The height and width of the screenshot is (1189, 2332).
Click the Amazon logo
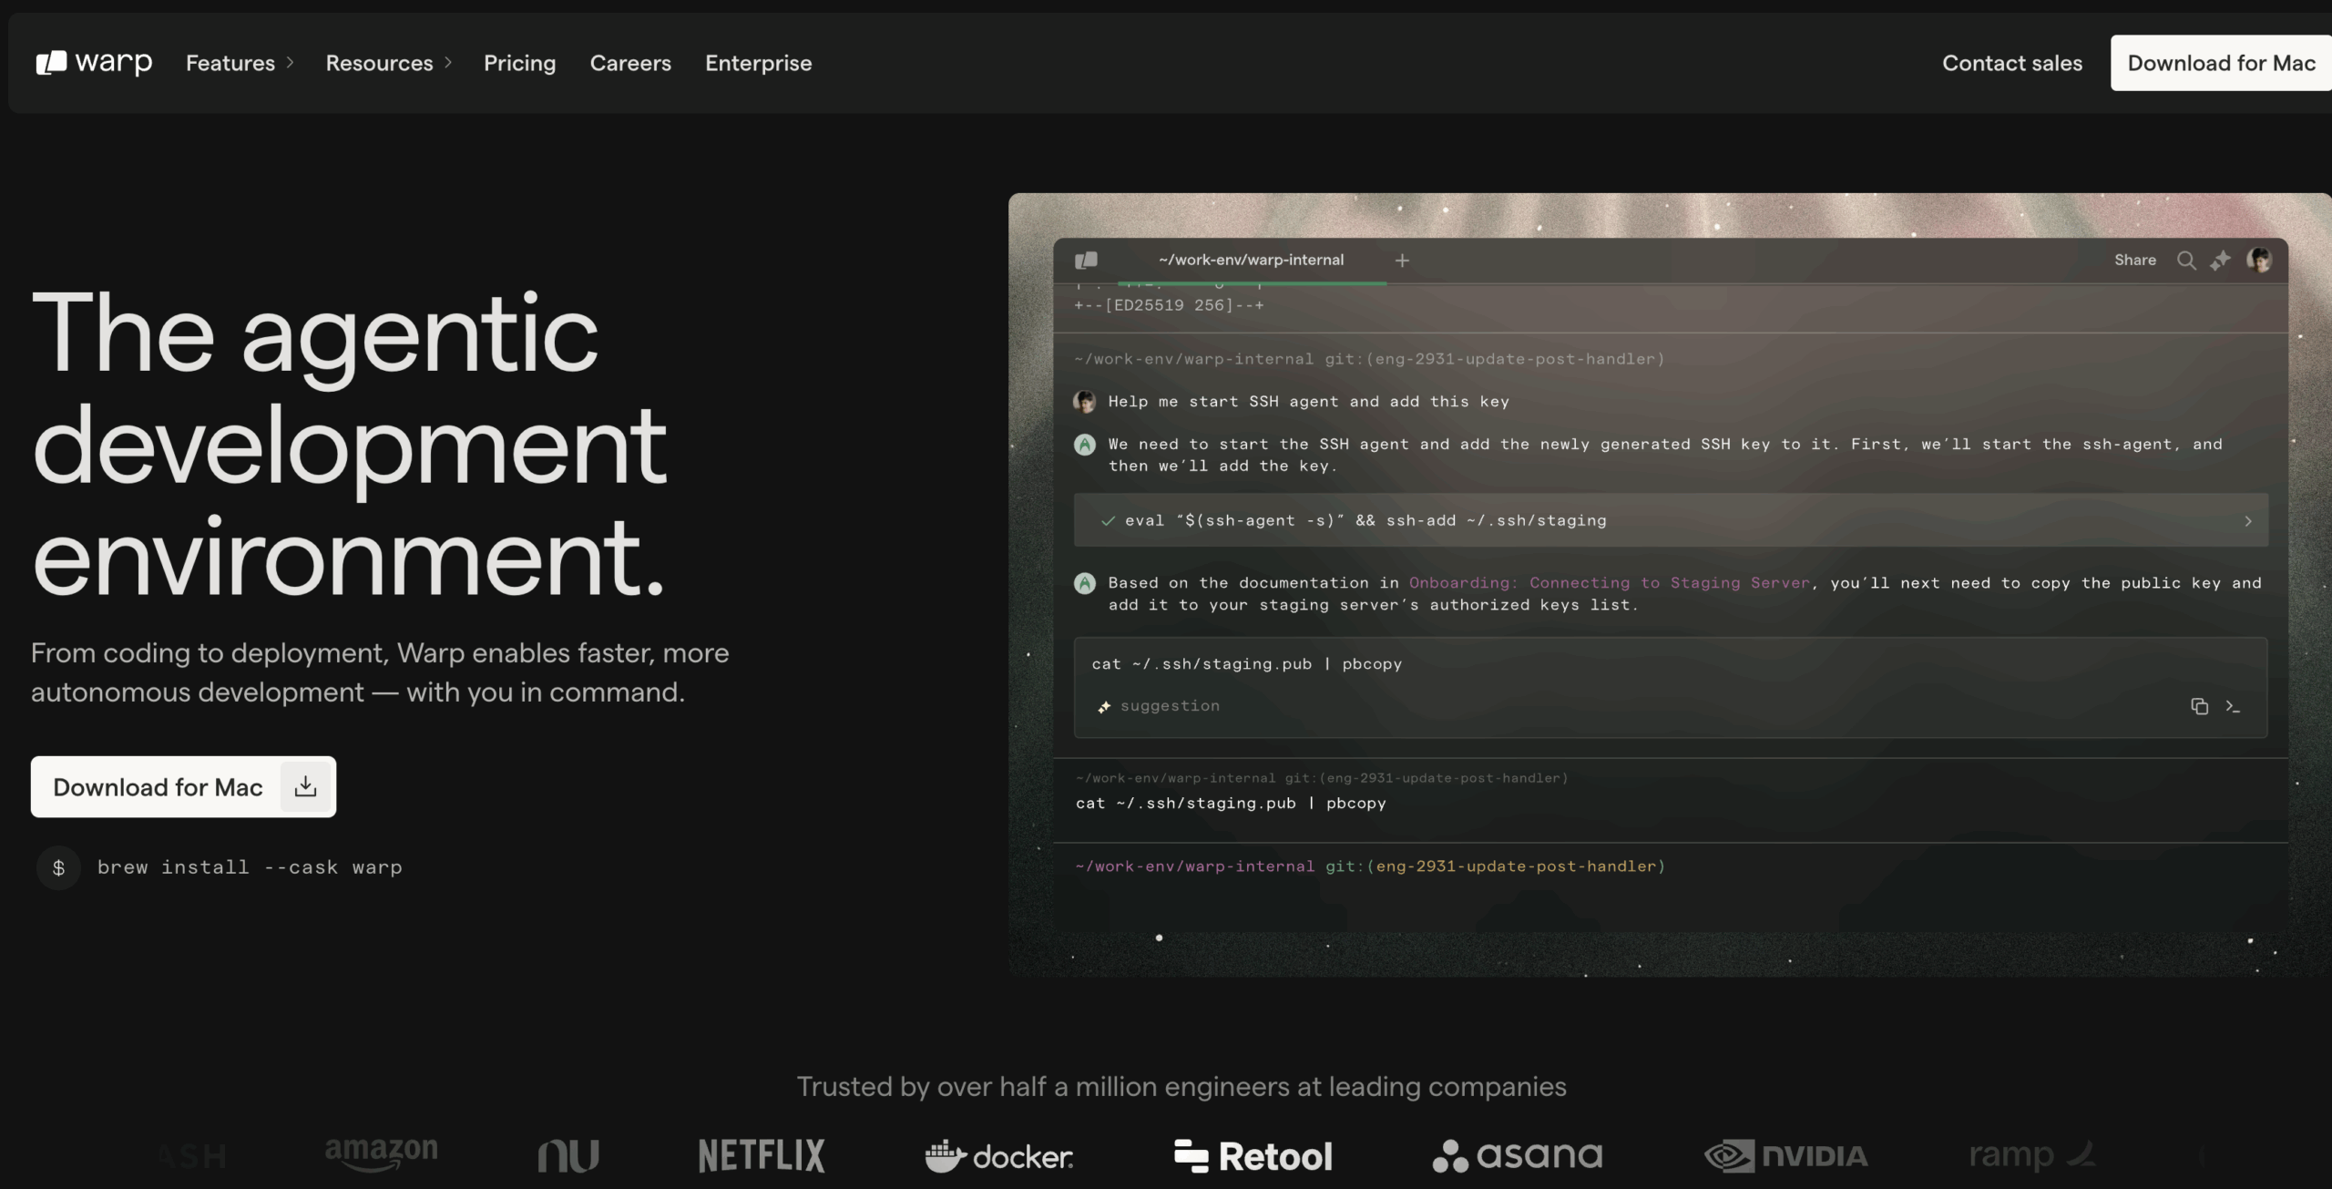(x=381, y=1154)
